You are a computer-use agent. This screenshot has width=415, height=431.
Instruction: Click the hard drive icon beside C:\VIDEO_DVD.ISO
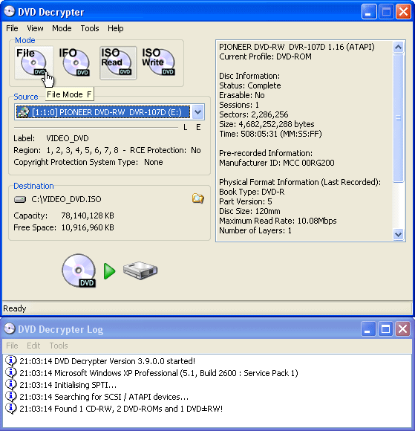point(20,199)
